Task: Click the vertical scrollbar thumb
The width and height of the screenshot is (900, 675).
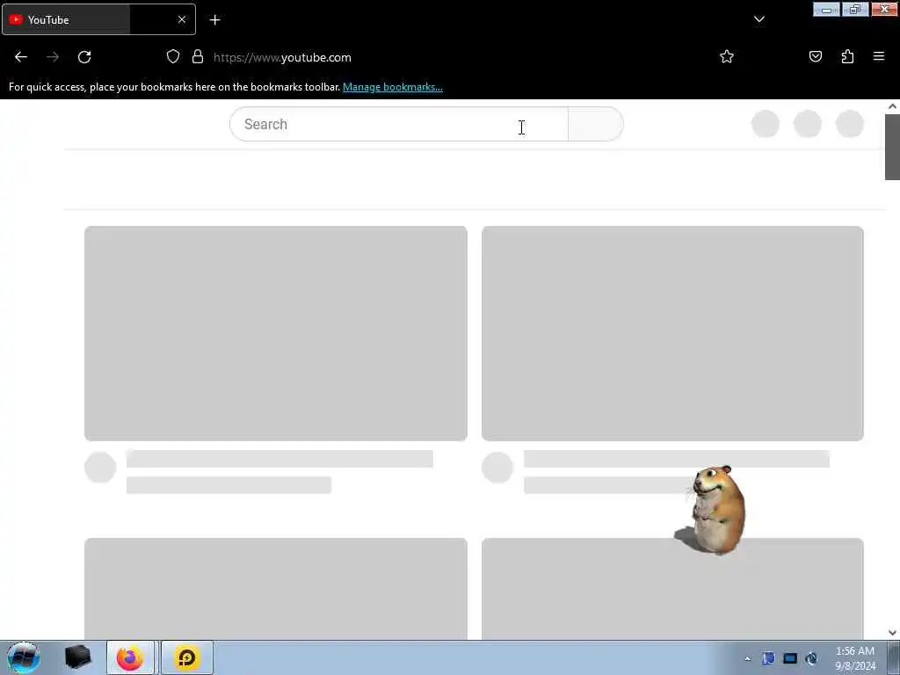Action: (892, 147)
